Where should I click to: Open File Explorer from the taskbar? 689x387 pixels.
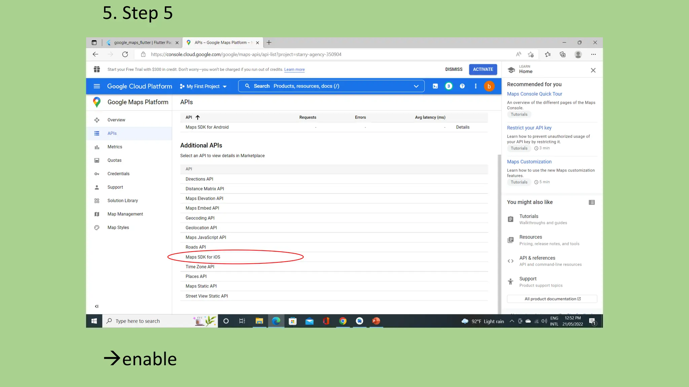[259, 321]
